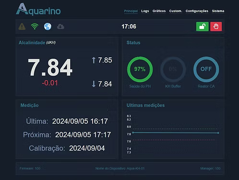Click the KH Buffer label
Image resolution: width=239 pixels, height=180 pixels.
point(173,86)
